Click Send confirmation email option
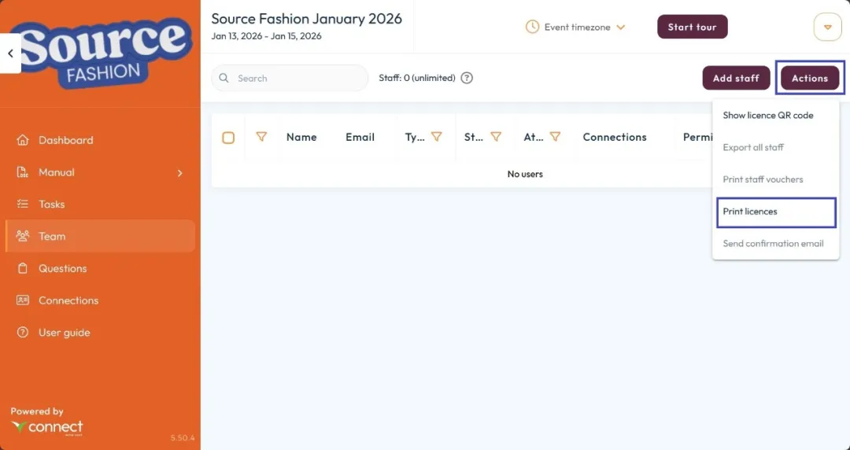 [773, 243]
